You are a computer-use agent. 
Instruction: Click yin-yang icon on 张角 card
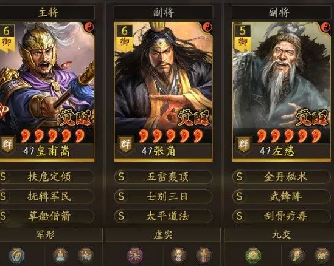tap(207, 27)
